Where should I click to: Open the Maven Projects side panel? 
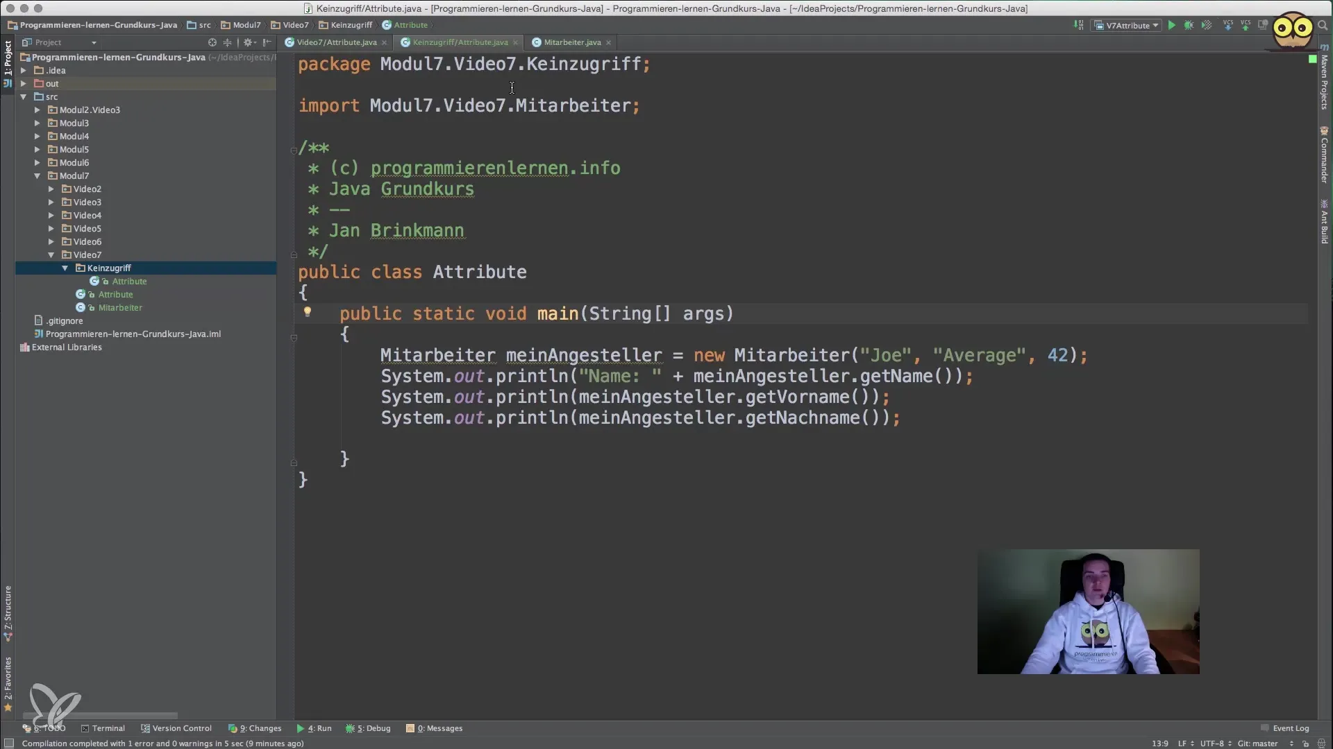pyautogui.click(x=1324, y=78)
